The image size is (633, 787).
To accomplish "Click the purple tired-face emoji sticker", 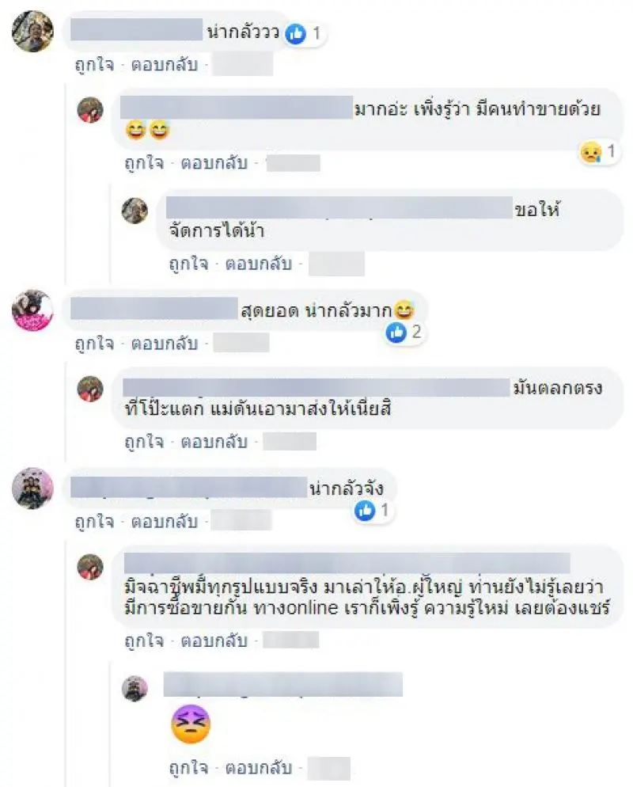I will coord(191,724).
